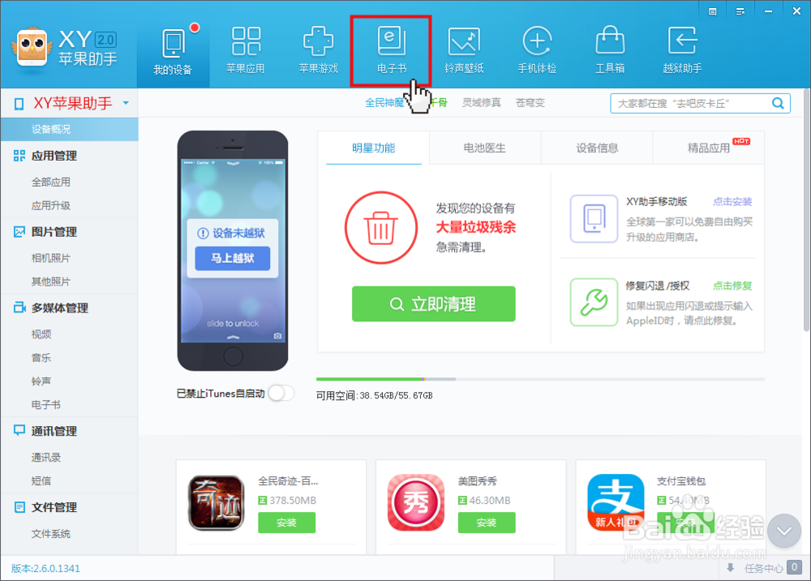Click the 美图秀秀 app icon
Screen dimensions: 811x581
click(x=416, y=503)
